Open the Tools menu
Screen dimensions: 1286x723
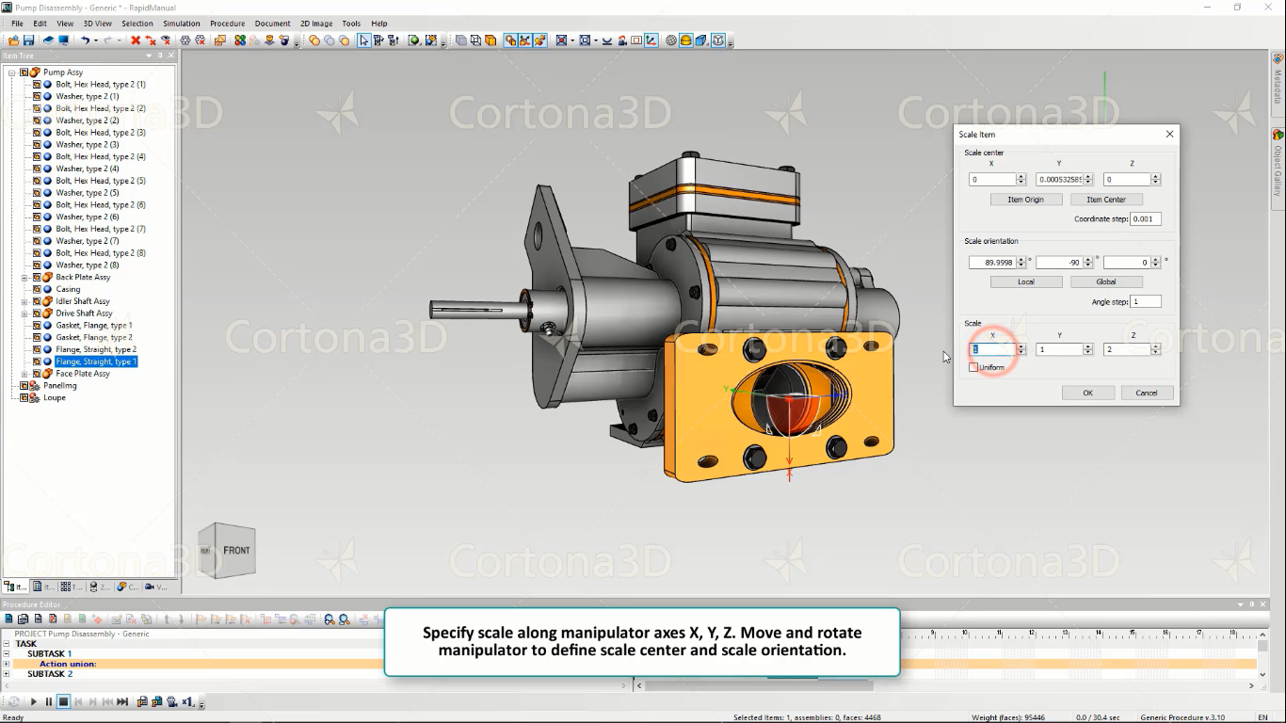pyautogui.click(x=351, y=24)
